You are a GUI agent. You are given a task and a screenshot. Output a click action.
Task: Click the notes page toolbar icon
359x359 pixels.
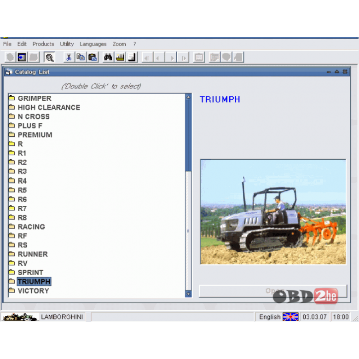pos(132,57)
